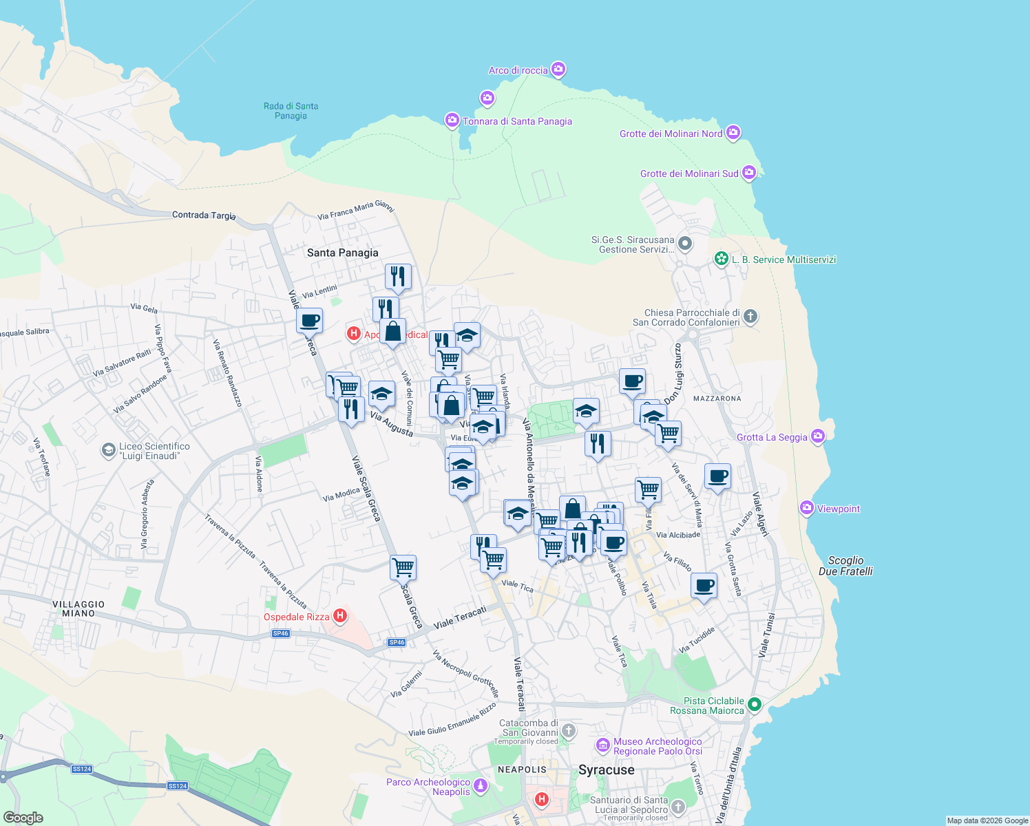Click the restaurant pin near Santa Panagia
Screen dimensions: 1030x826
398,276
